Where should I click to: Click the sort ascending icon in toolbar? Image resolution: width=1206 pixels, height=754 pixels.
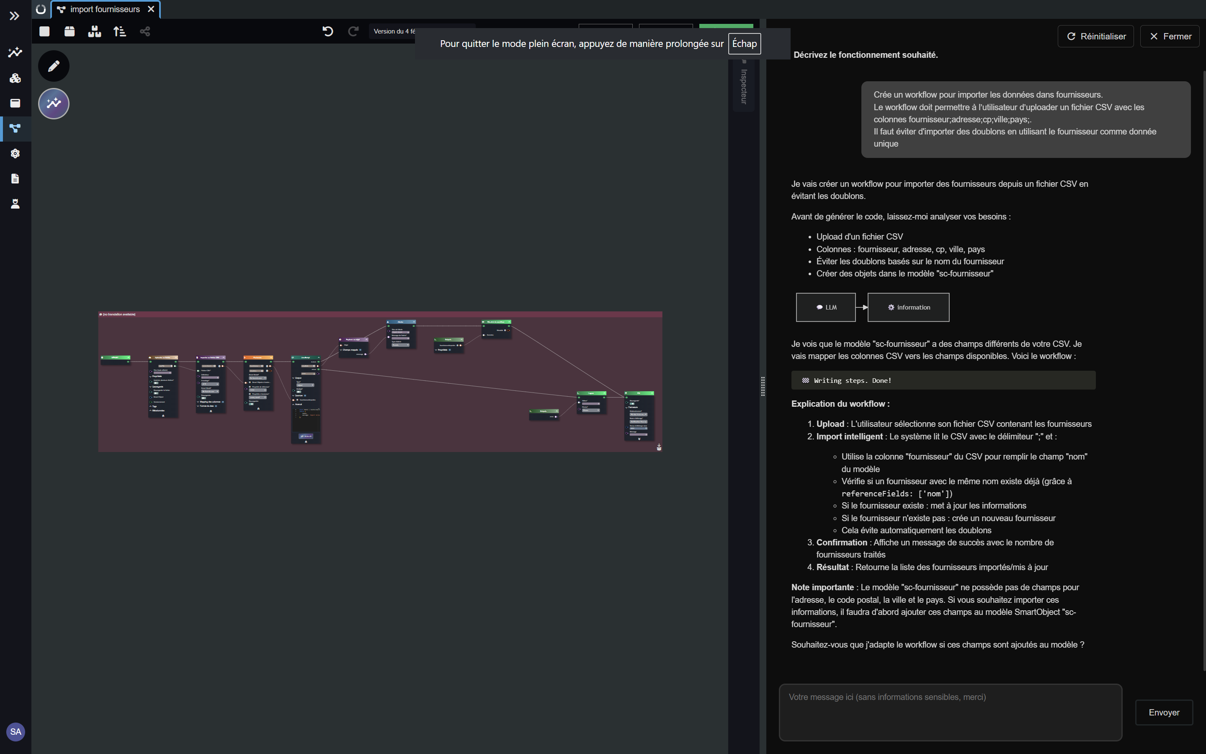pos(120,31)
